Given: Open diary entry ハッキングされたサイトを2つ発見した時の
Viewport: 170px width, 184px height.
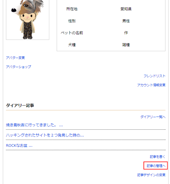Looking at the screenshot, I should [x=45, y=135].
